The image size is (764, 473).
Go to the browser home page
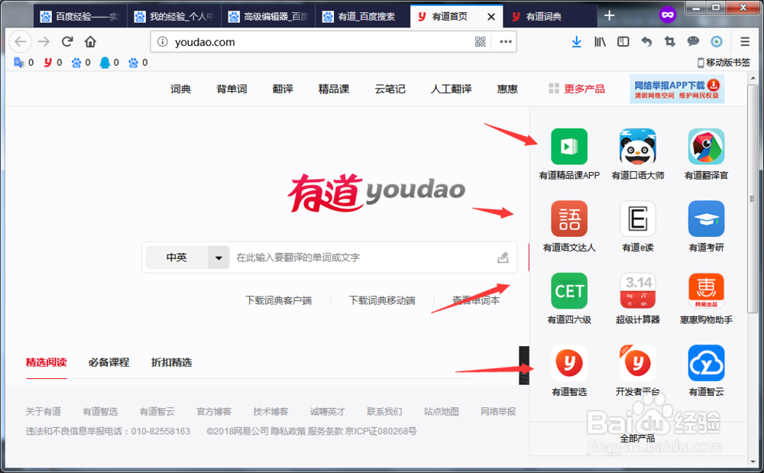90,42
